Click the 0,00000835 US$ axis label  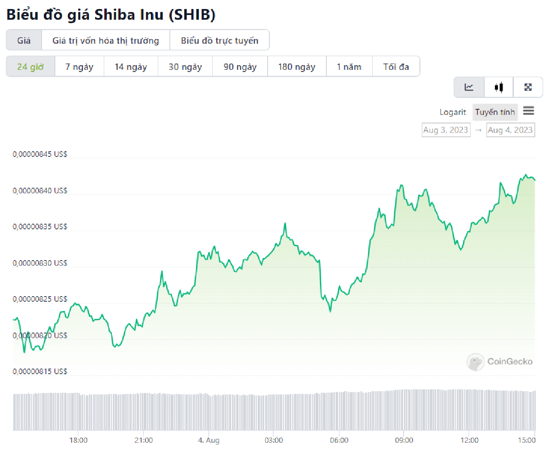point(40,227)
